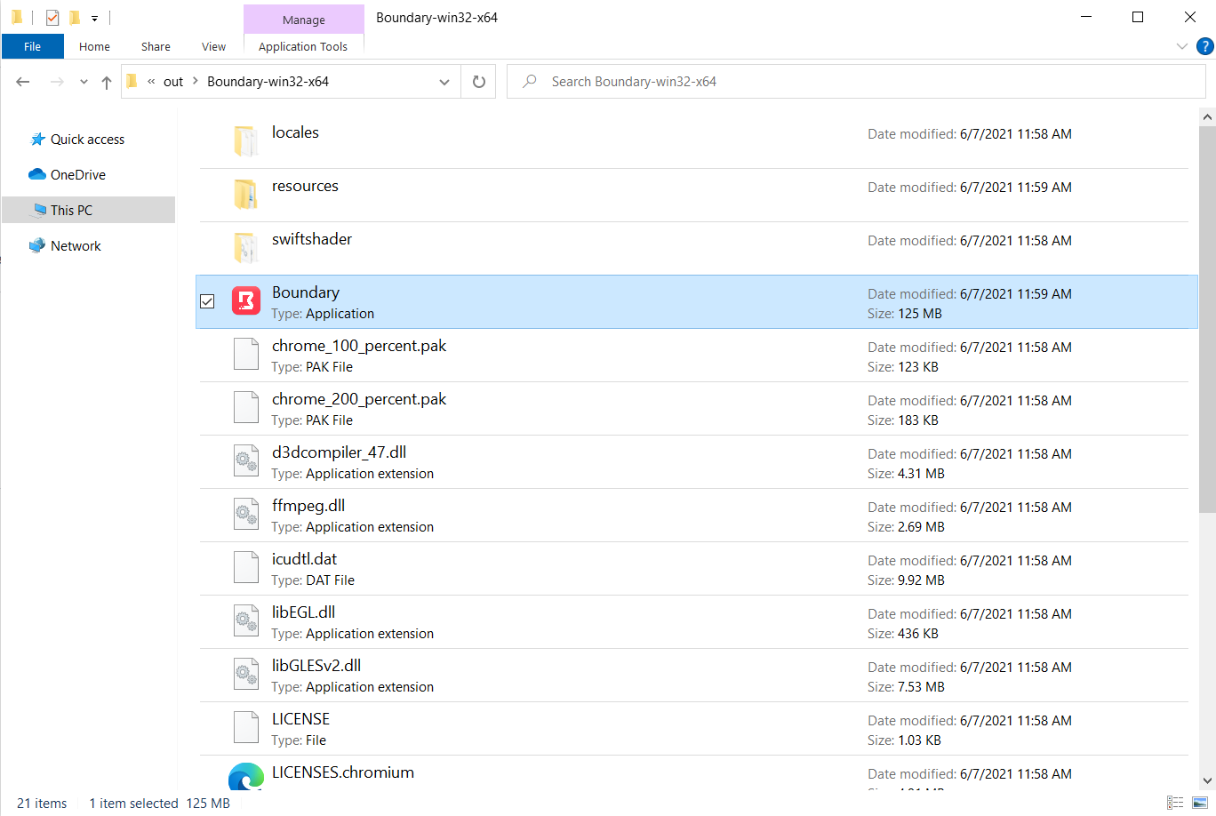Click the Quick access star icon

(x=37, y=140)
